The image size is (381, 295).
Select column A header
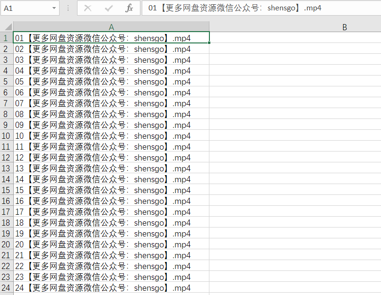coord(111,27)
